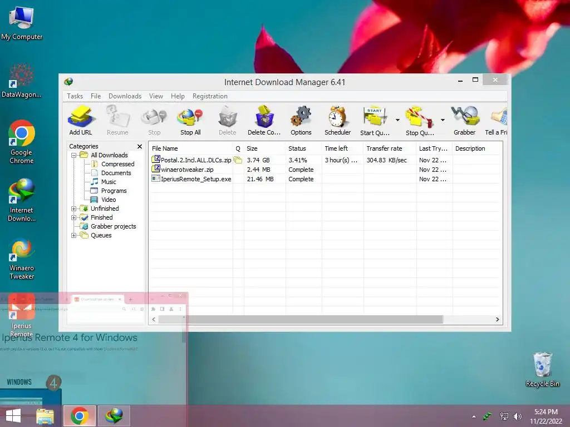This screenshot has width=570, height=427.
Task: Open the Google Chrome desktop shortcut
Action: [22, 142]
